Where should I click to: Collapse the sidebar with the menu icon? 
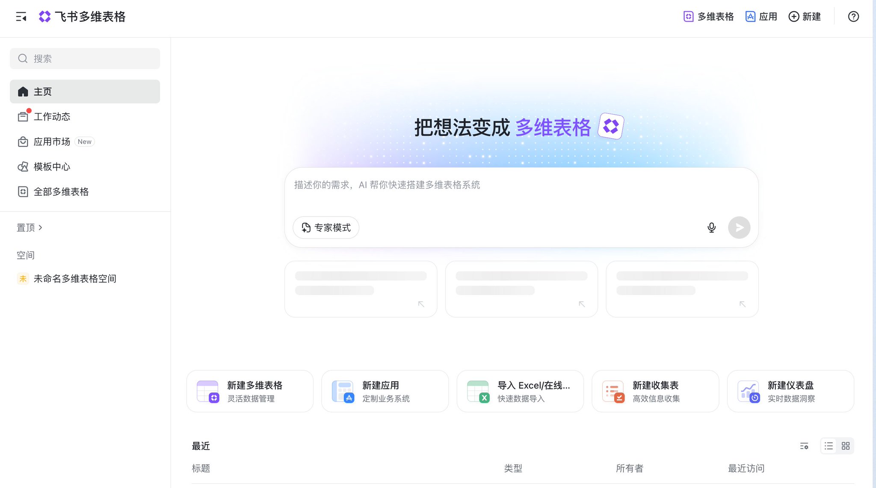point(21,17)
